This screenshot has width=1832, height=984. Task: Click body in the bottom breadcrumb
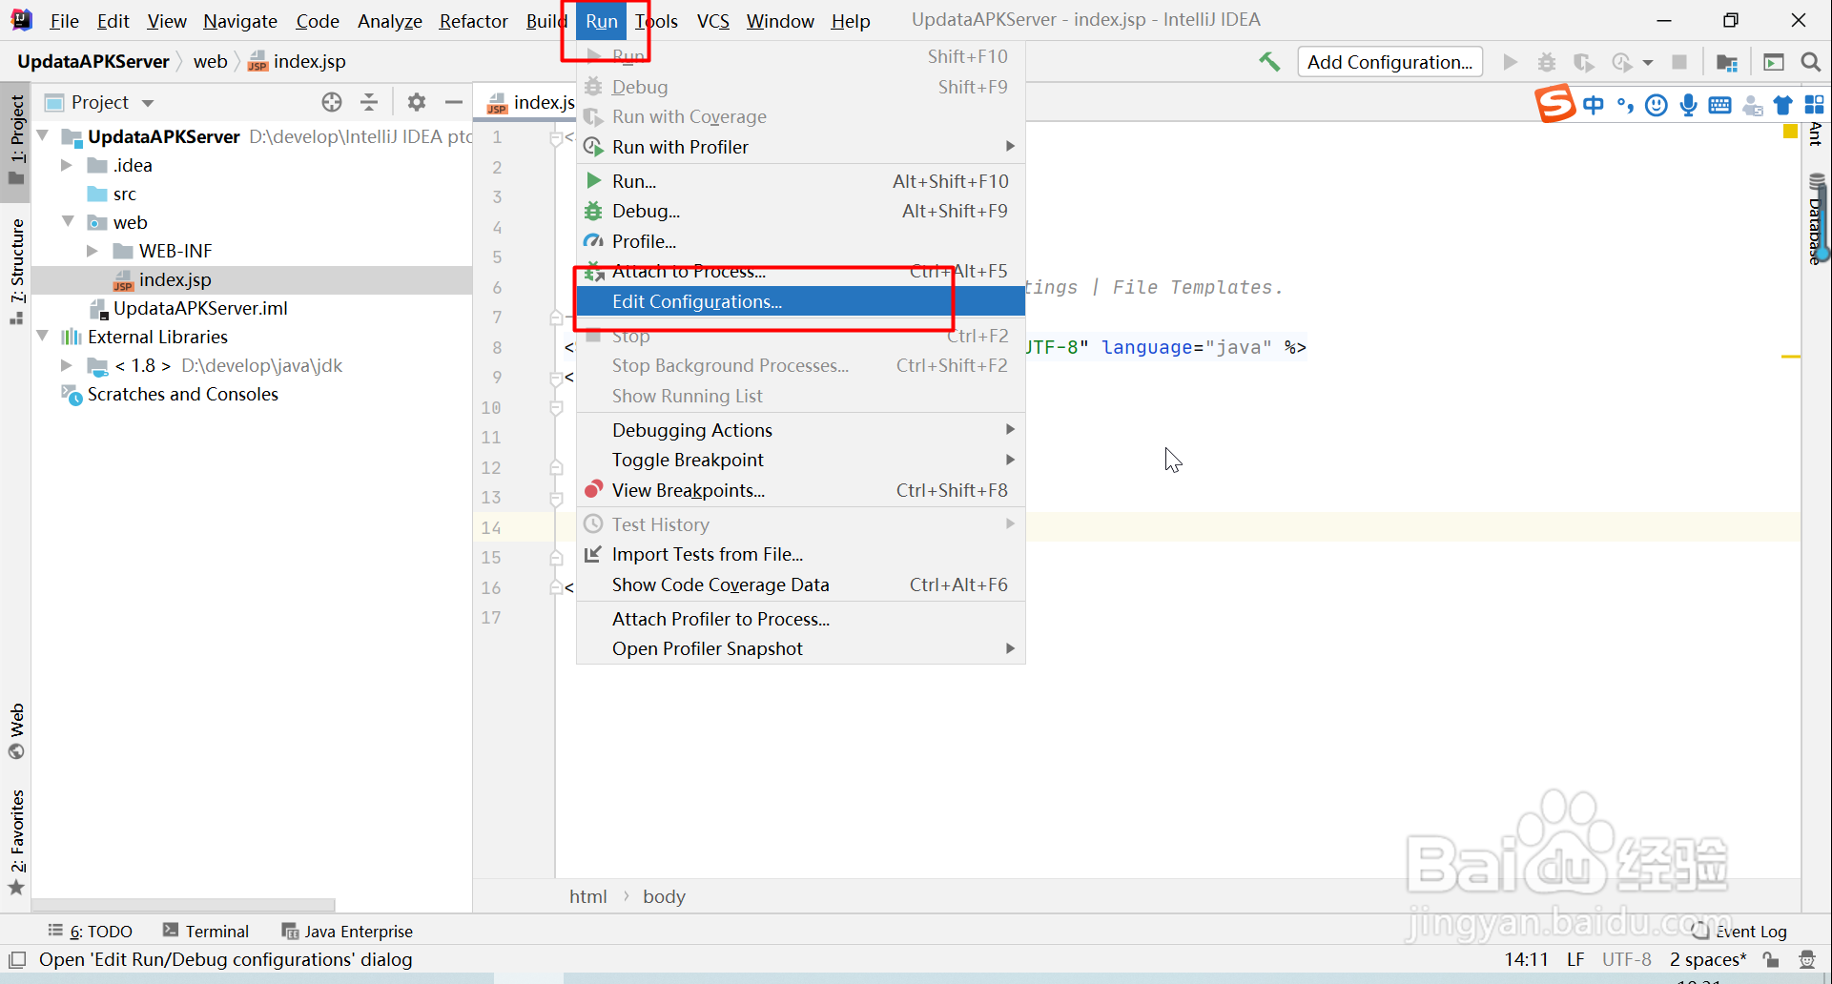pos(663,895)
